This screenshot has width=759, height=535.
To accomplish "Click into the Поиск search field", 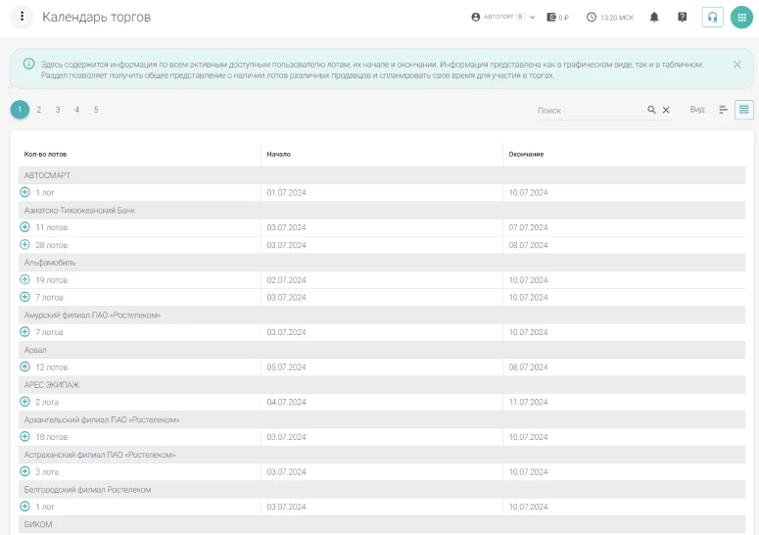I will coord(588,111).
